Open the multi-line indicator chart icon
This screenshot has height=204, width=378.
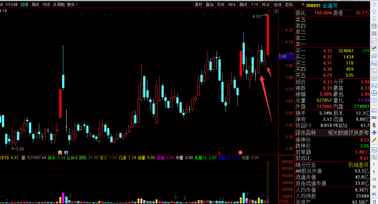[374, 110]
